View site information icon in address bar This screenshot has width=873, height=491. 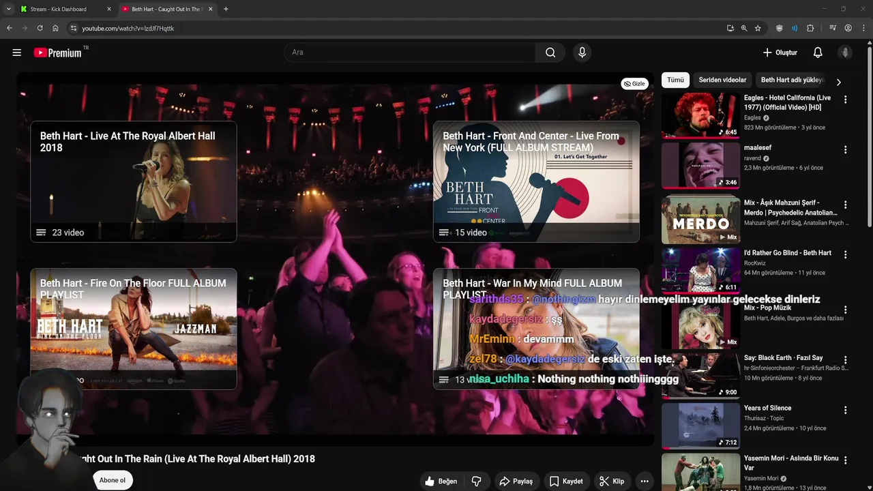[x=74, y=28]
